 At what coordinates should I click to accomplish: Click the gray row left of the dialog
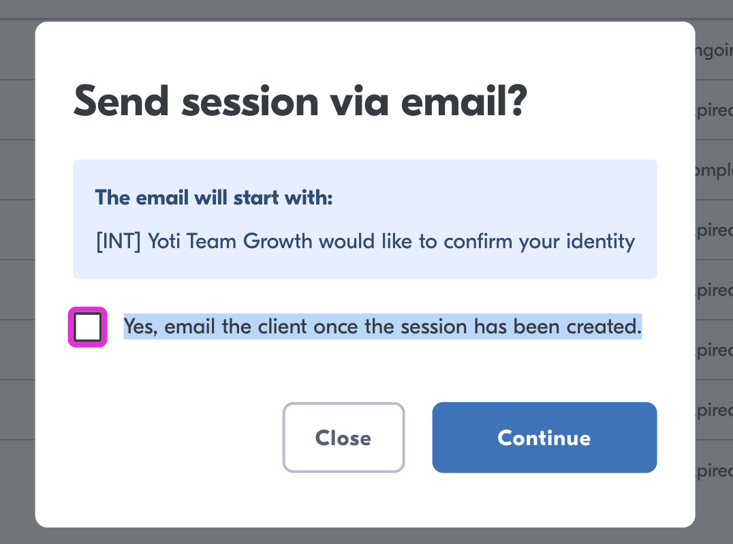pyautogui.click(x=17, y=273)
